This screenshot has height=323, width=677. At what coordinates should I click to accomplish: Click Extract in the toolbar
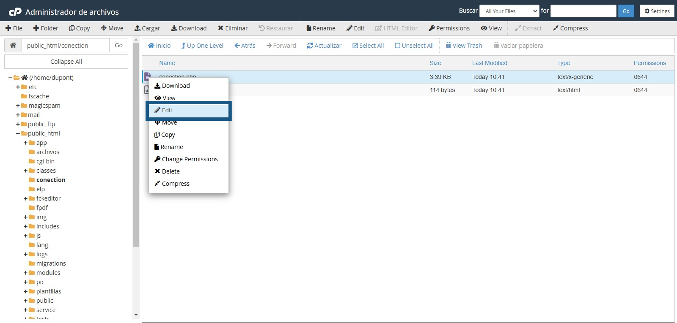[x=528, y=28]
